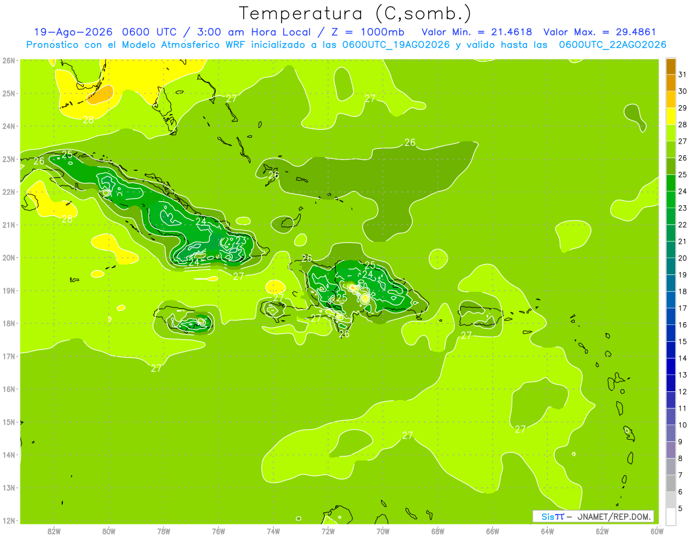This screenshot has width=698, height=539.
Task: Click the colorbar scale value 31
Action: pos(682,74)
